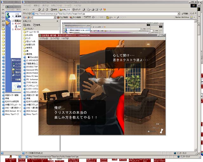This screenshot has height=162, width=203.
Task: Open Norton AntiVirus dropdown arrow
Action: point(194,17)
